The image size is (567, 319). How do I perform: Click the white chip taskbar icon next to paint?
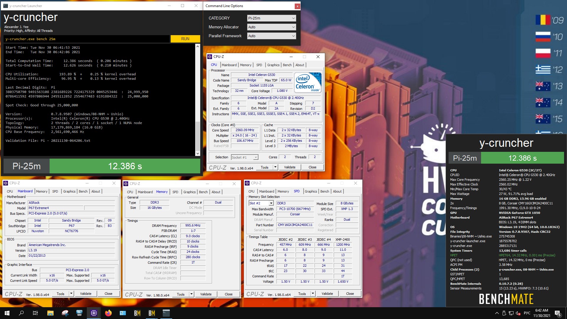[79, 313]
